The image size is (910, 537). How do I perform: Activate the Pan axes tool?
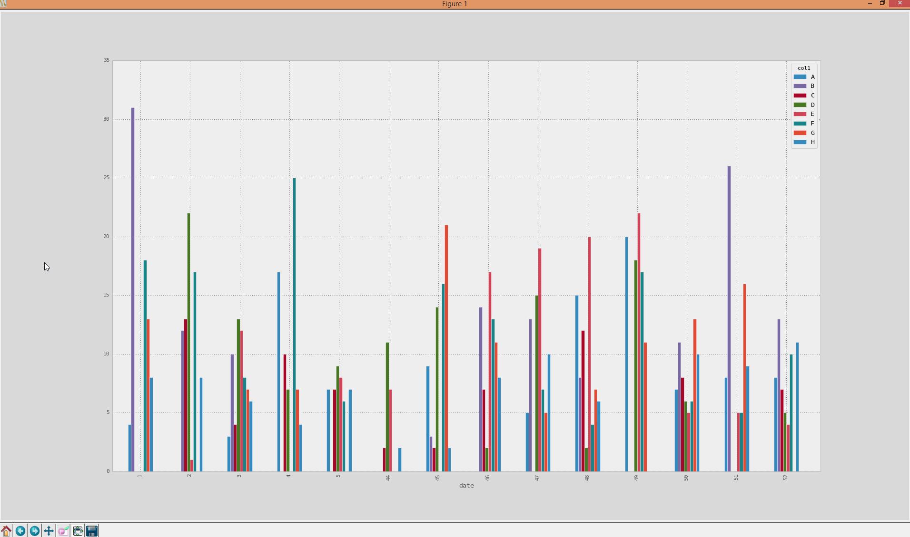click(49, 530)
